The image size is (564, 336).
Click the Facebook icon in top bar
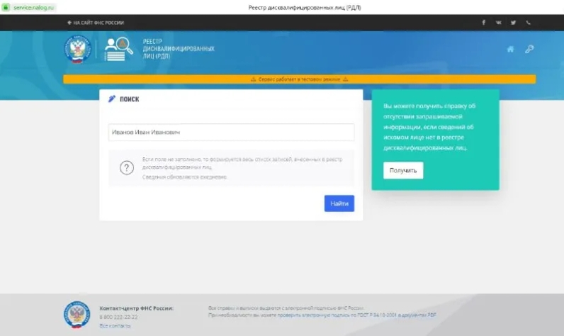coord(484,23)
